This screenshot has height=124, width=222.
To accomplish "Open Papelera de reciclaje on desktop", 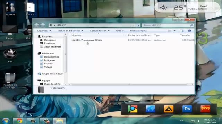I will click(10, 80).
